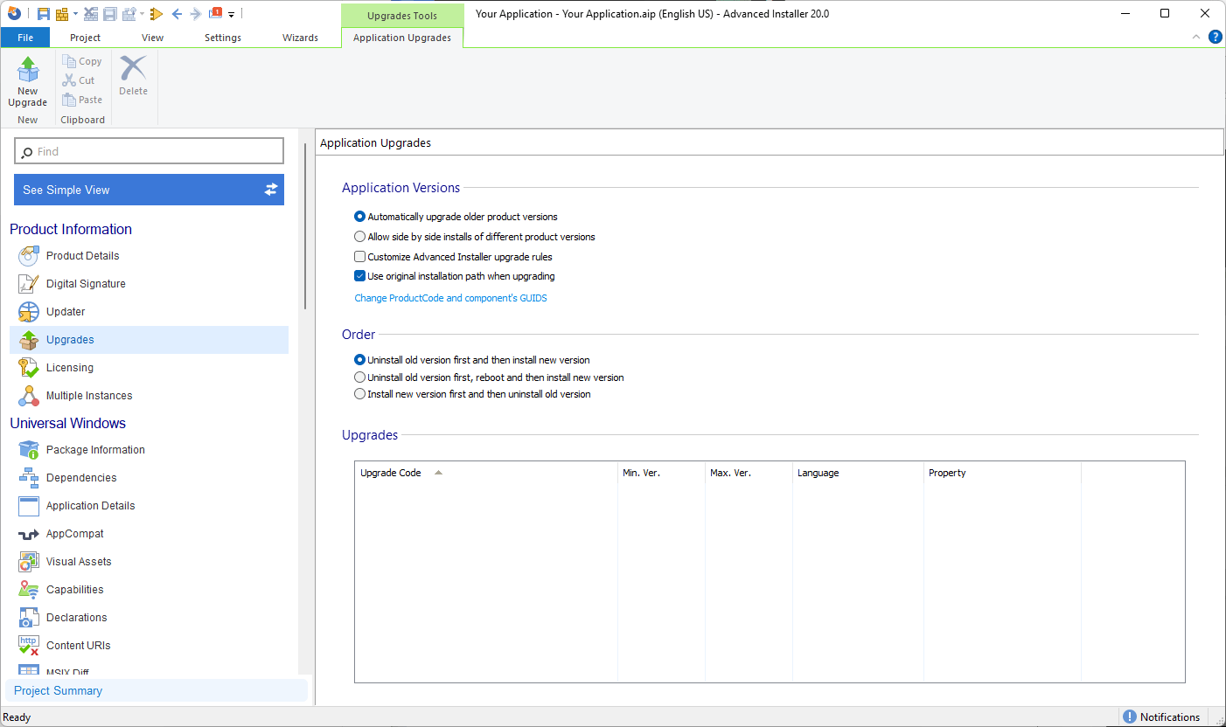The image size is (1226, 727).
Task: Click Change ProductCode and component's GUIDS link
Action: pos(450,298)
